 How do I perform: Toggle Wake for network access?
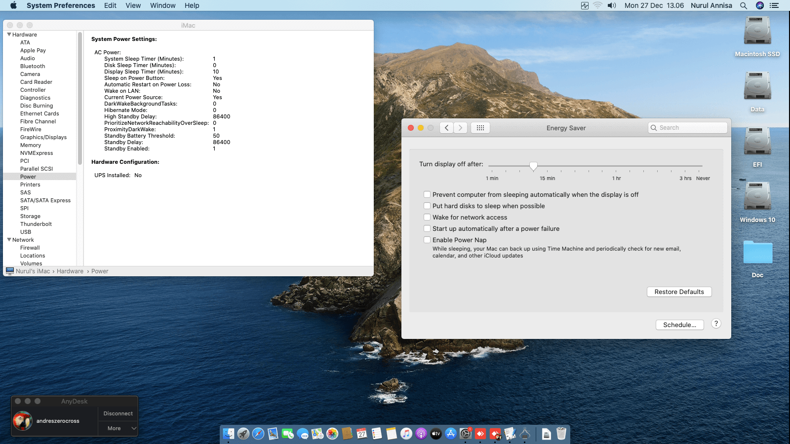427,217
